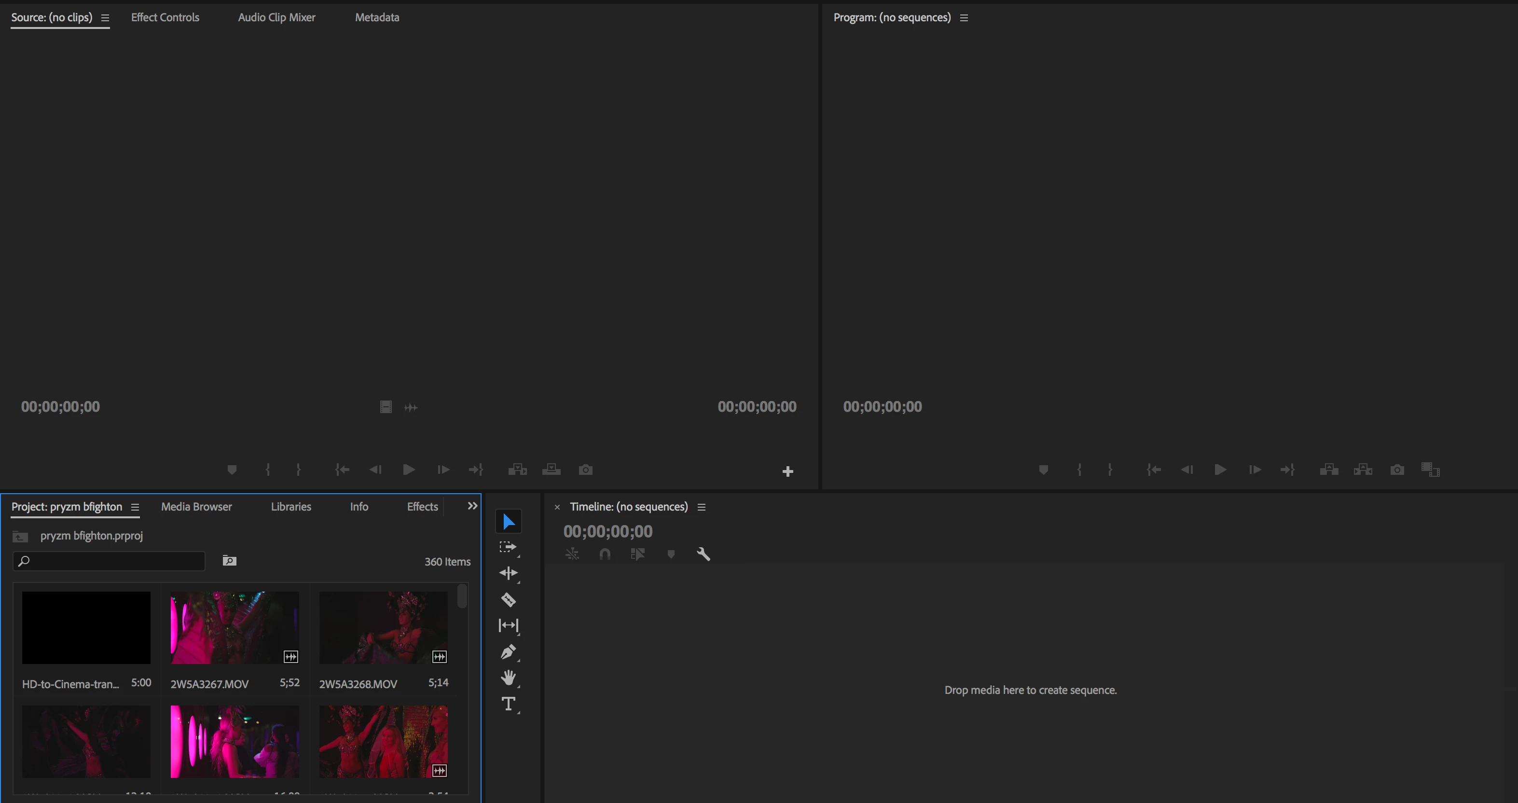The image size is (1518, 803).
Task: Open Source monitor button editor plus
Action: (787, 471)
